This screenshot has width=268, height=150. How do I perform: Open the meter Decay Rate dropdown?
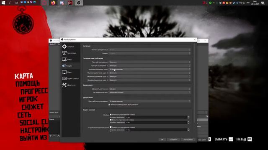(149, 89)
